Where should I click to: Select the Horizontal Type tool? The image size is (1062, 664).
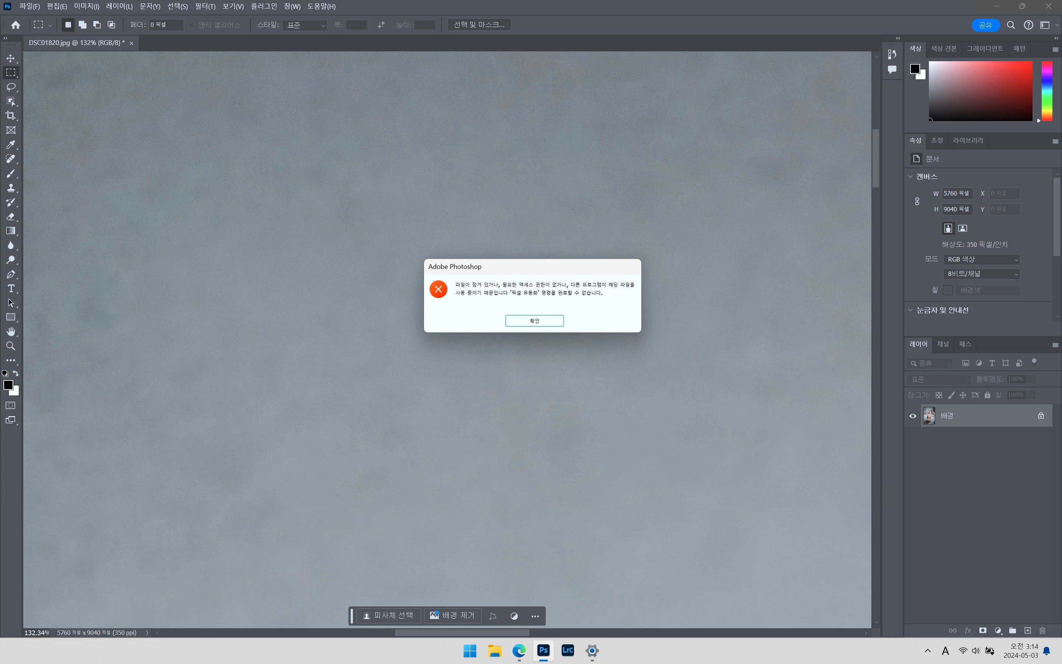[x=11, y=288]
